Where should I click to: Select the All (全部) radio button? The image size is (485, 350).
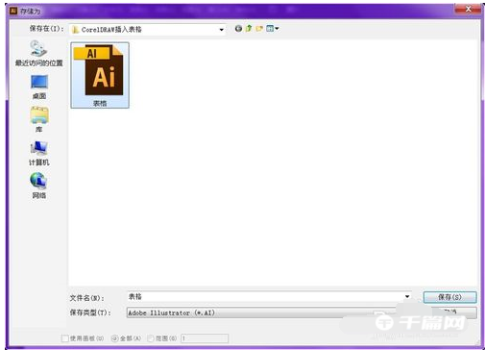click(114, 338)
